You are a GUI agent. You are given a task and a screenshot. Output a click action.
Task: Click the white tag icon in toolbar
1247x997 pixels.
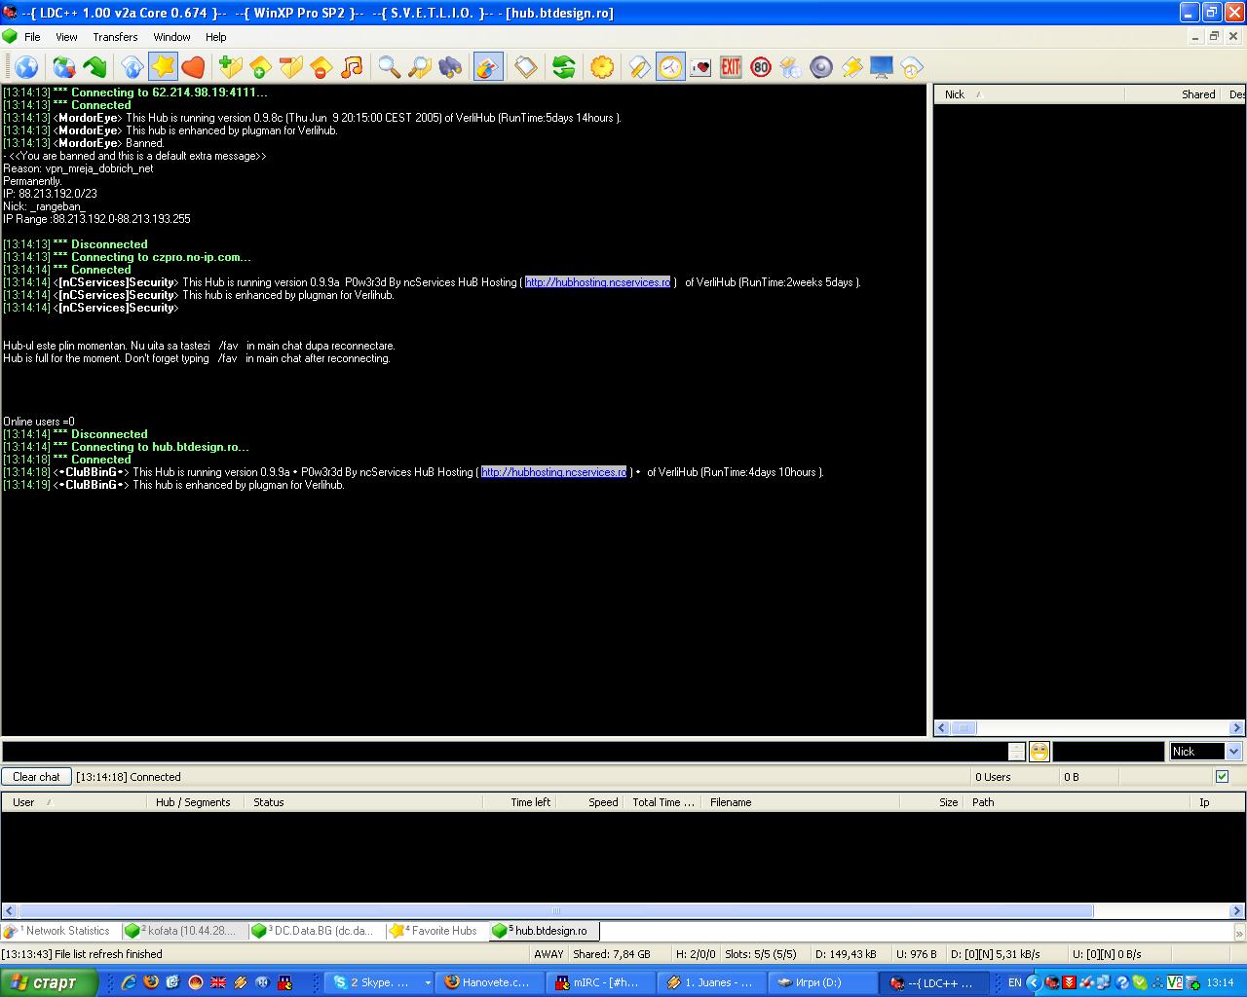click(x=526, y=66)
